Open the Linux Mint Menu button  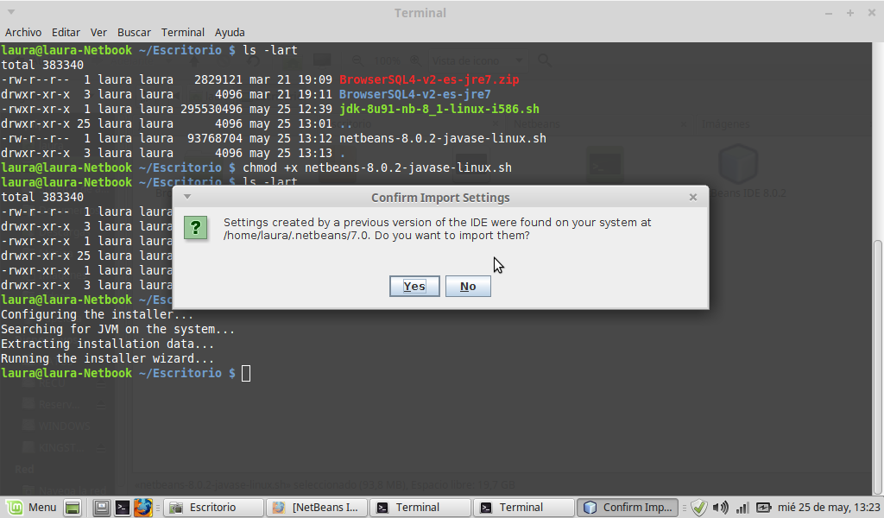(32, 508)
